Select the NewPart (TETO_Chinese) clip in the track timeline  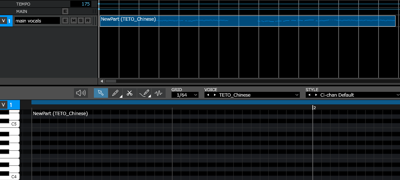tap(247, 21)
